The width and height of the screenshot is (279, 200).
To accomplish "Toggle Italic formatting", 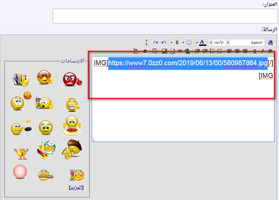I will [262, 51].
